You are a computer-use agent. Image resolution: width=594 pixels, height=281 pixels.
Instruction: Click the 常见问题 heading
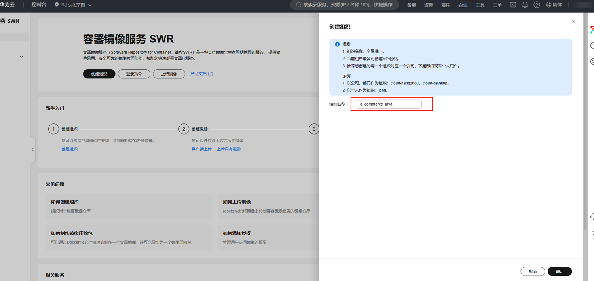tap(55, 184)
